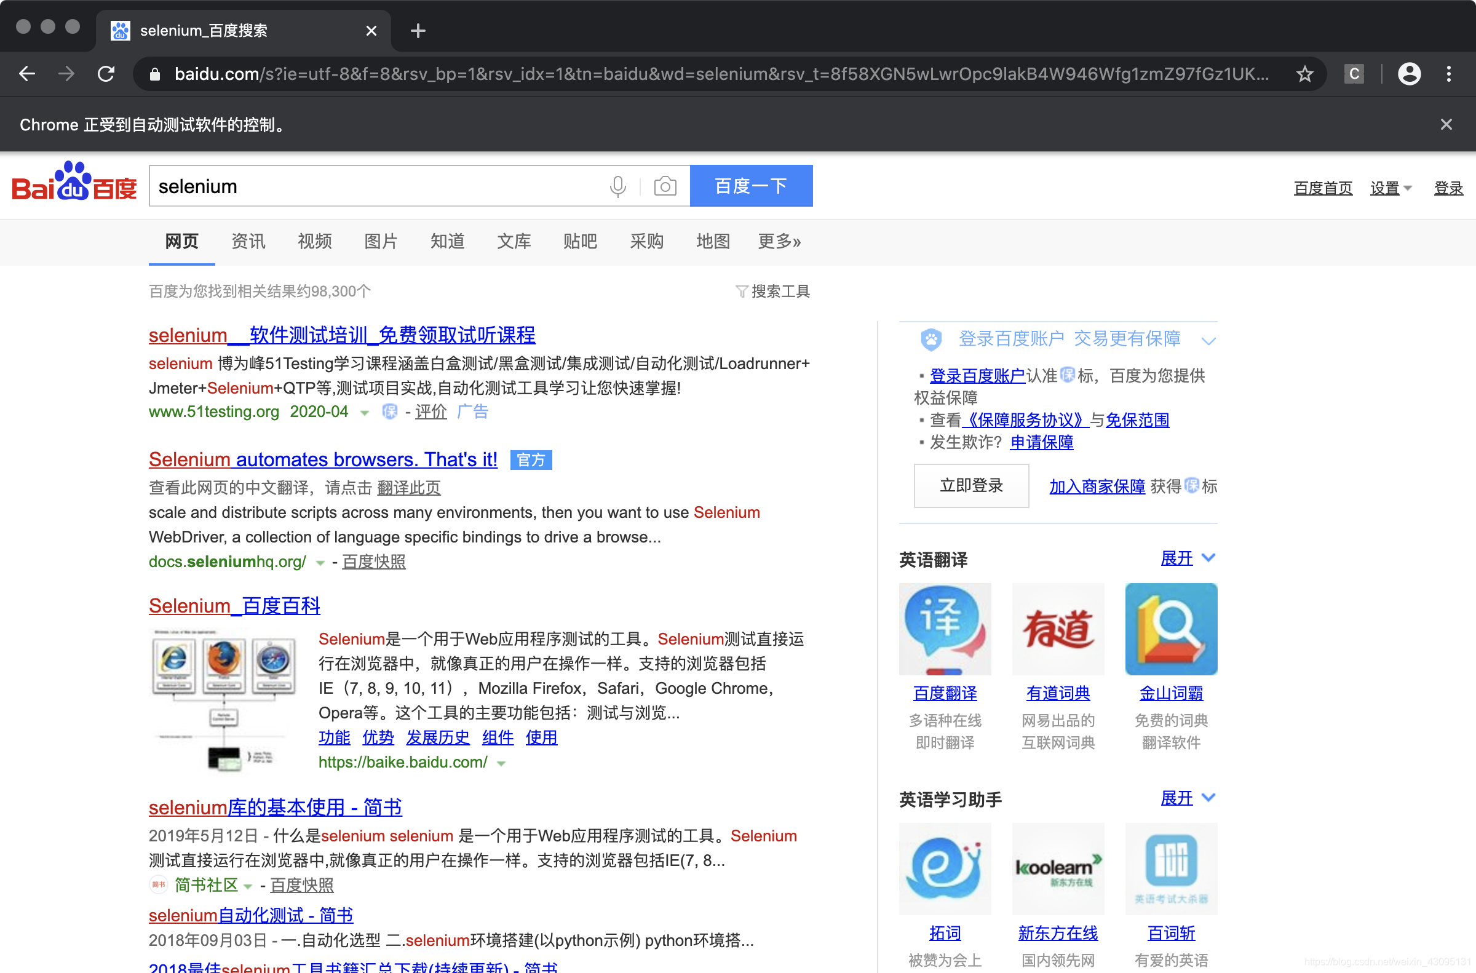Image resolution: width=1476 pixels, height=973 pixels.
Task: Click the 立即登录 button
Action: [971, 485]
